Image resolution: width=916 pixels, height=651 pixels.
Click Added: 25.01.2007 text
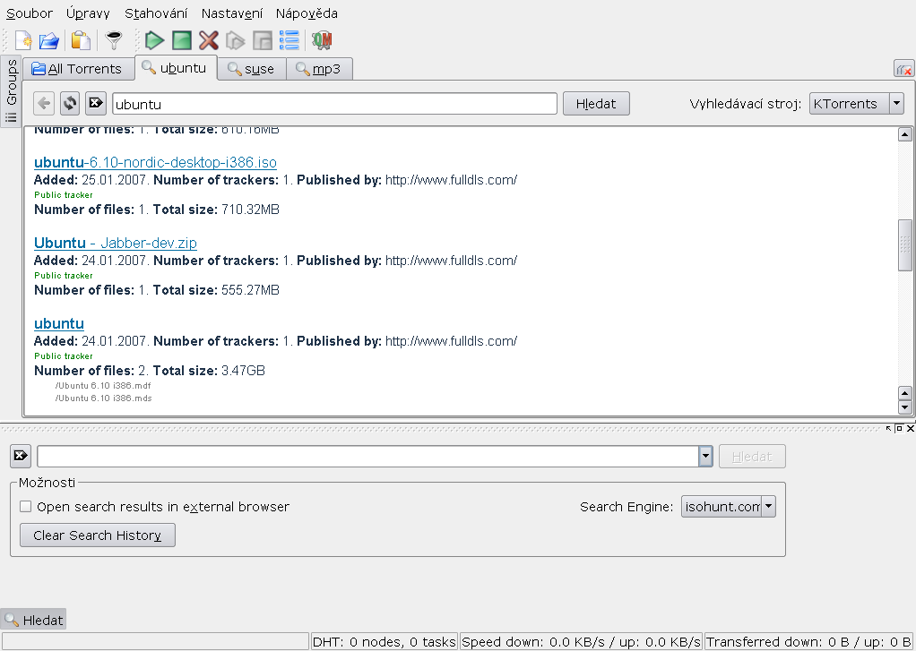tap(91, 180)
